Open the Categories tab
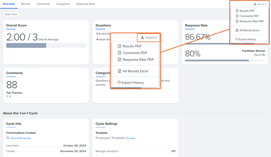The image size is (271, 157). coord(63,4)
